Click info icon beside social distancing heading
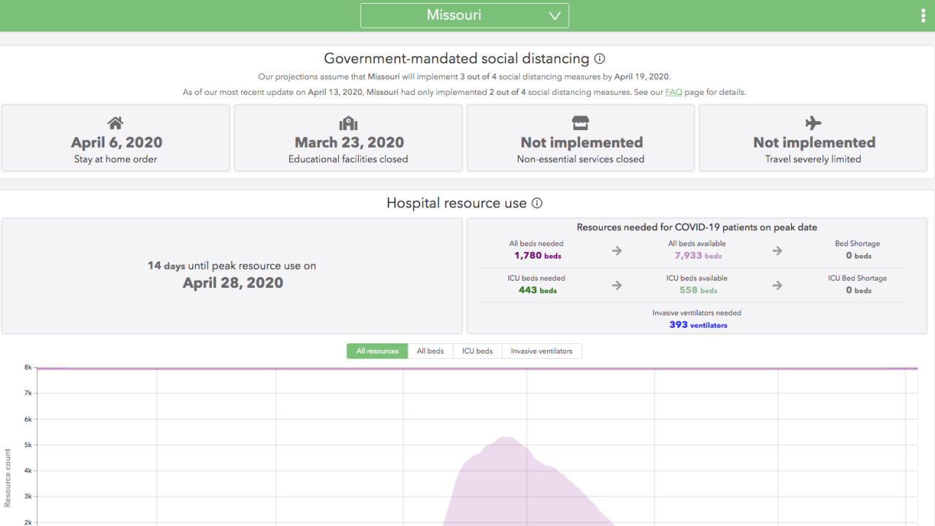 pos(600,58)
